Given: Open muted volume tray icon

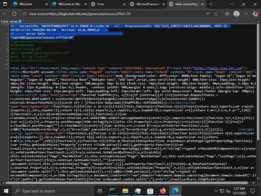Looking at the screenshot, I should [228, 191].
